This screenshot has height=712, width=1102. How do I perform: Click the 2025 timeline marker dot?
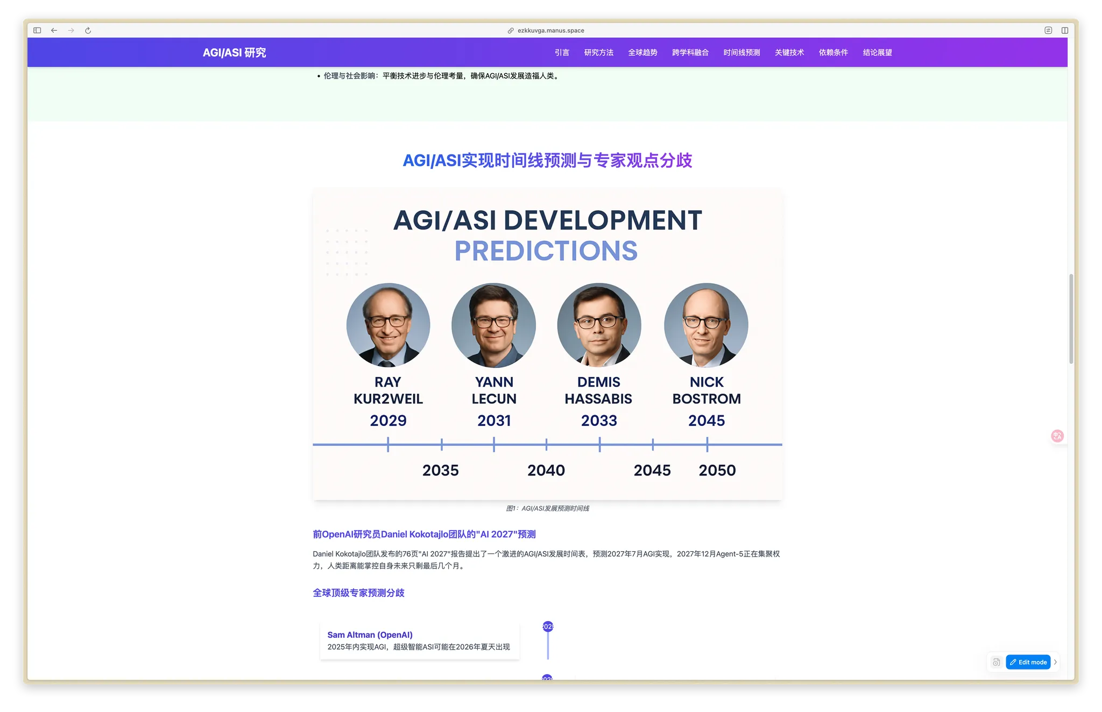(548, 626)
